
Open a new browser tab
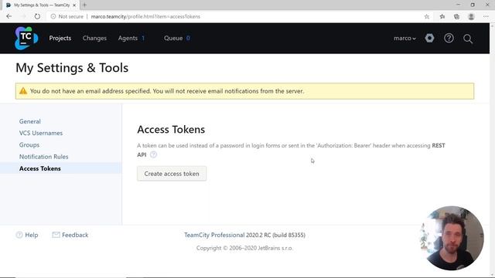coord(84,5)
